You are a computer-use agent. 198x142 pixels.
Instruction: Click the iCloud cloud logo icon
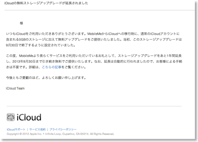(x=11, y=117)
